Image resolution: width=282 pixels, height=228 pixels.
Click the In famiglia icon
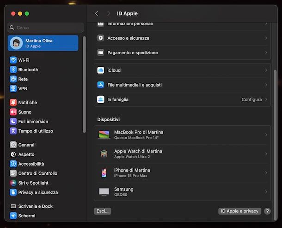pyautogui.click(x=100, y=99)
